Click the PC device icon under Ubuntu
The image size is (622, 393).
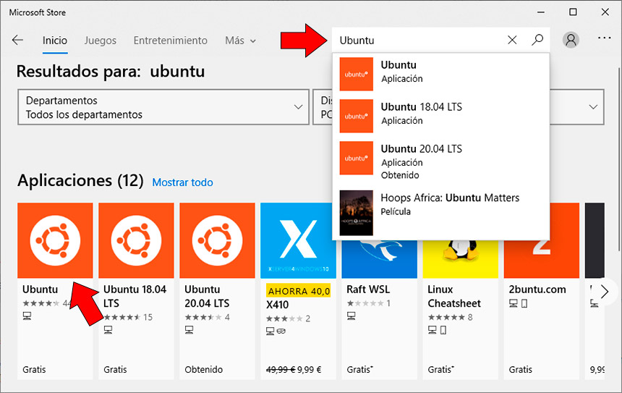(x=27, y=316)
